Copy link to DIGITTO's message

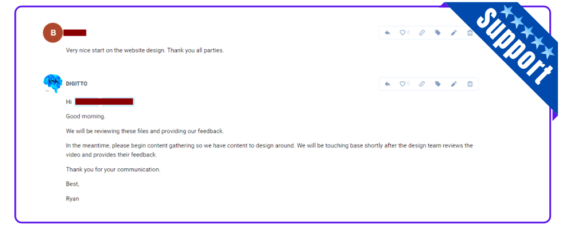[x=422, y=84]
